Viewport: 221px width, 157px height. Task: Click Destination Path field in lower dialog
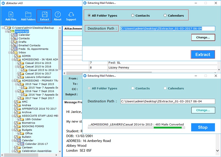tap(168, 101)
